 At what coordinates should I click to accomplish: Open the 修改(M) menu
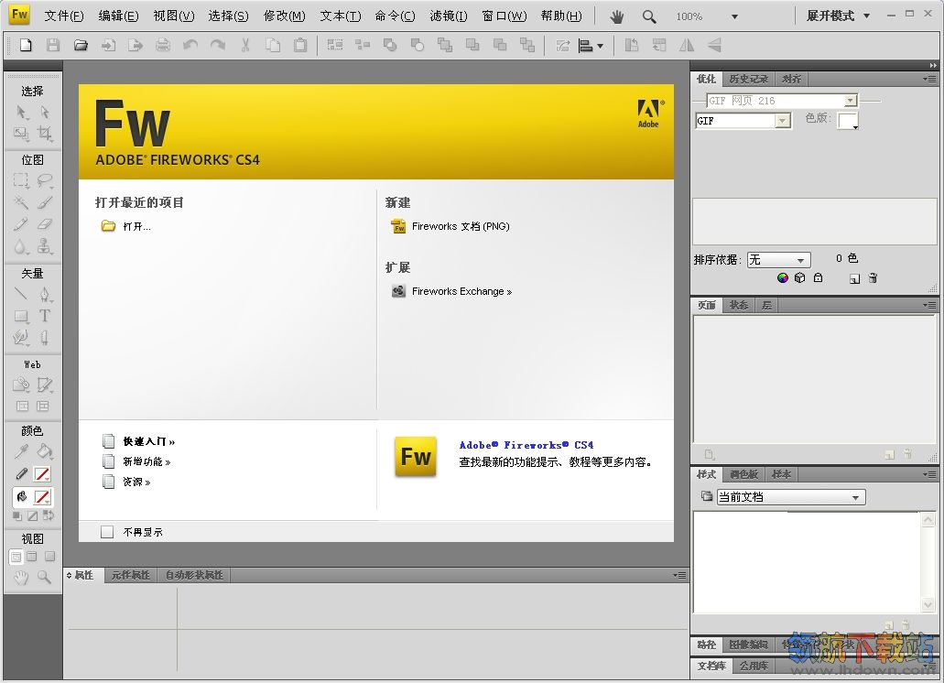284,16
